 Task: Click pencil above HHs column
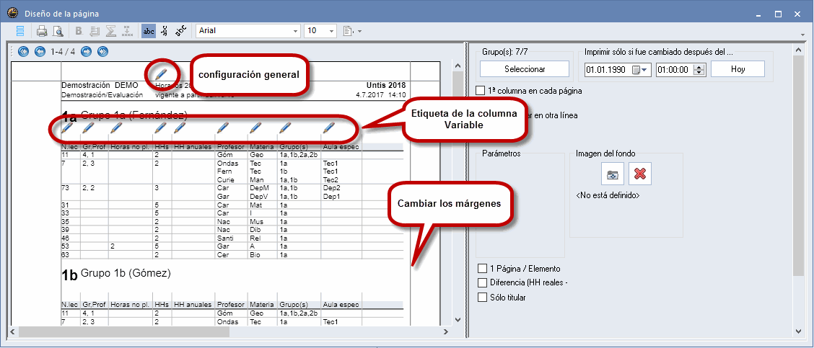161,128
